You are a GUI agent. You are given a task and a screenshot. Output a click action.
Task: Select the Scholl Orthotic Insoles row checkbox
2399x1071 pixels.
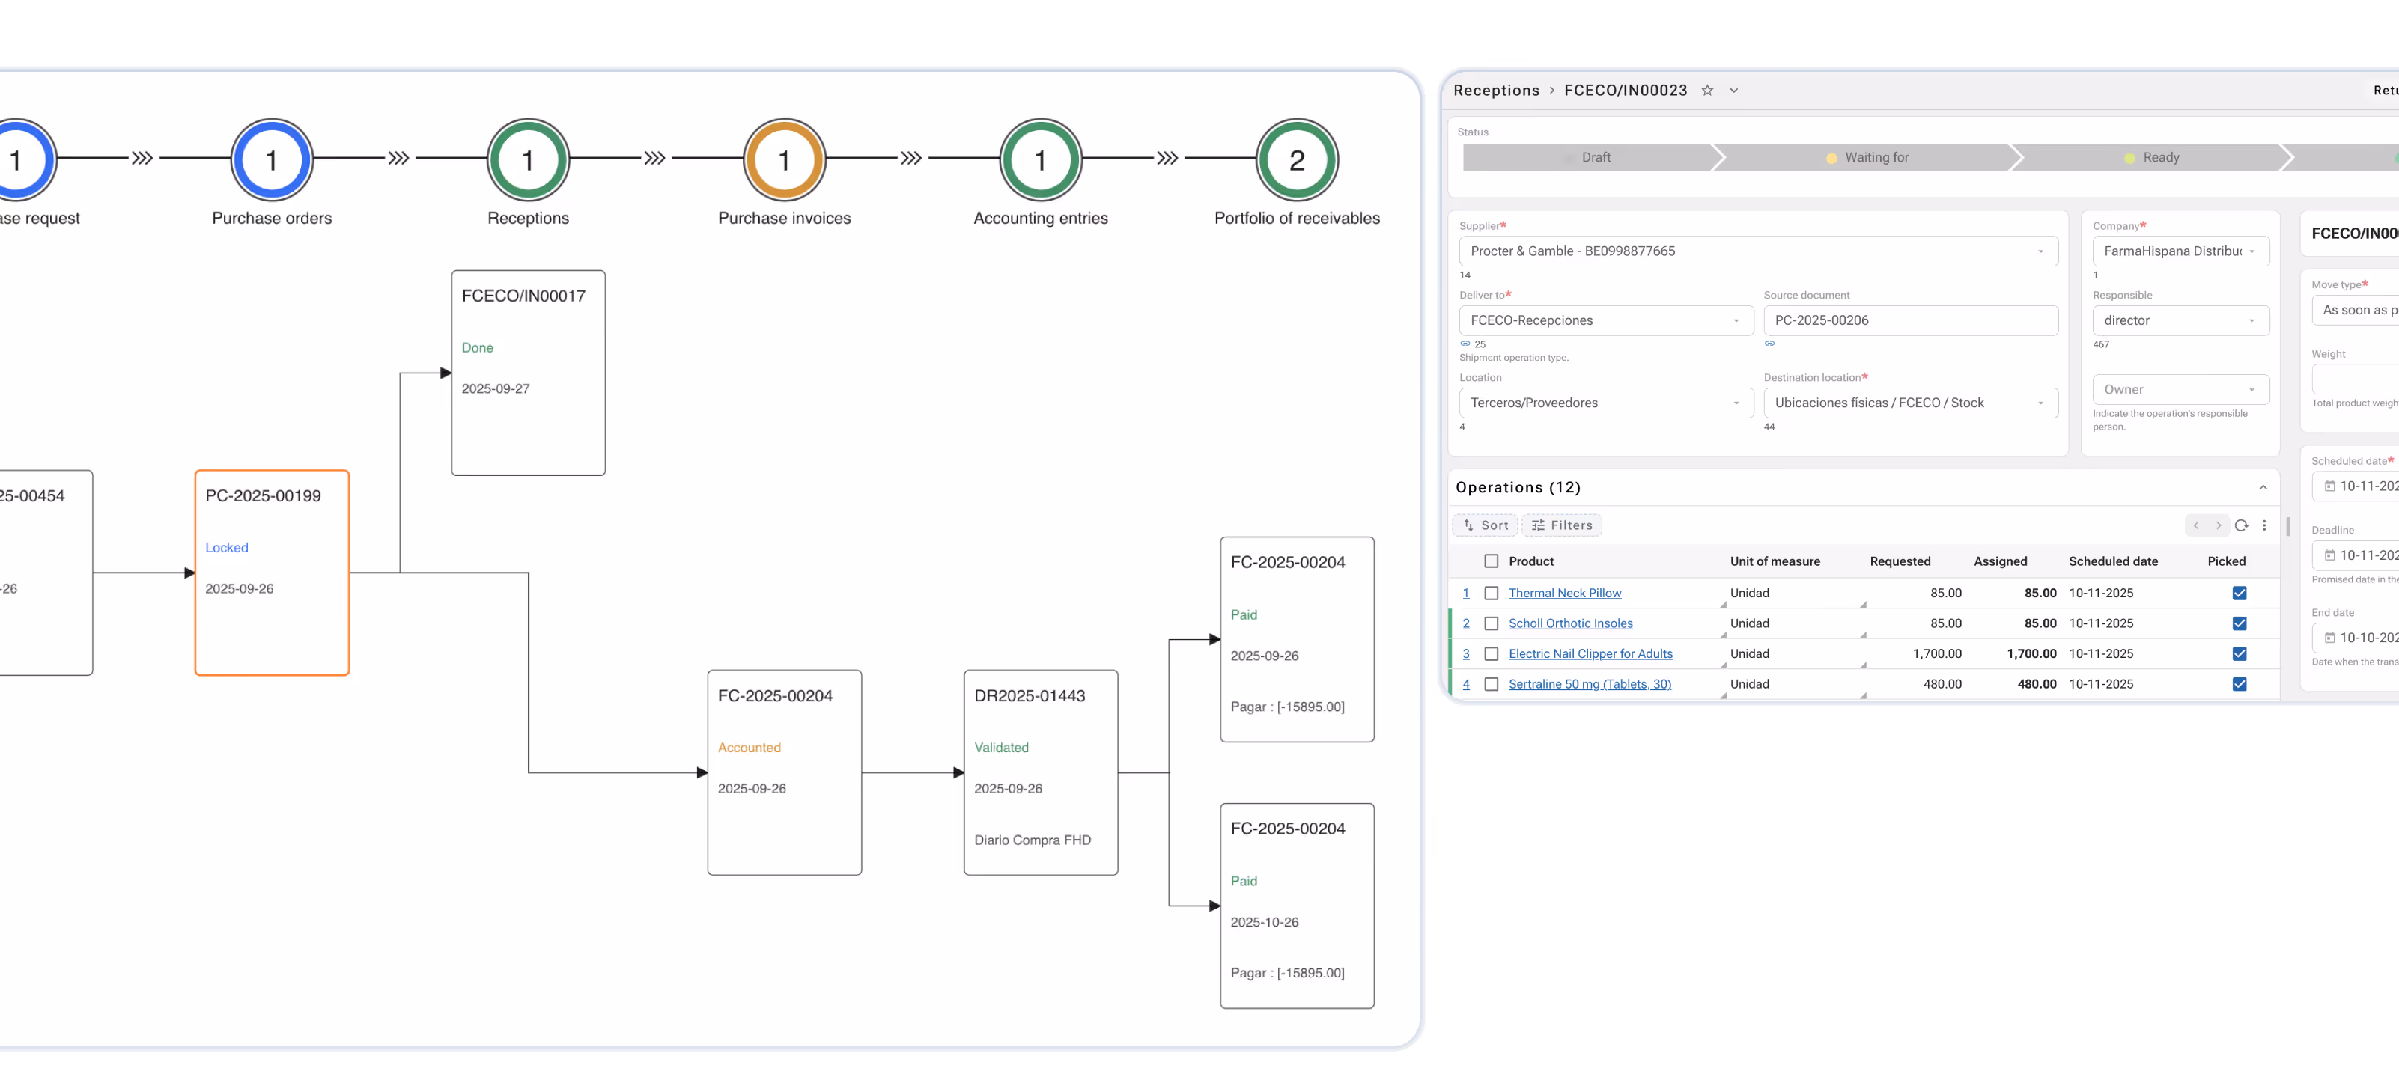[x=1492, y=623]
